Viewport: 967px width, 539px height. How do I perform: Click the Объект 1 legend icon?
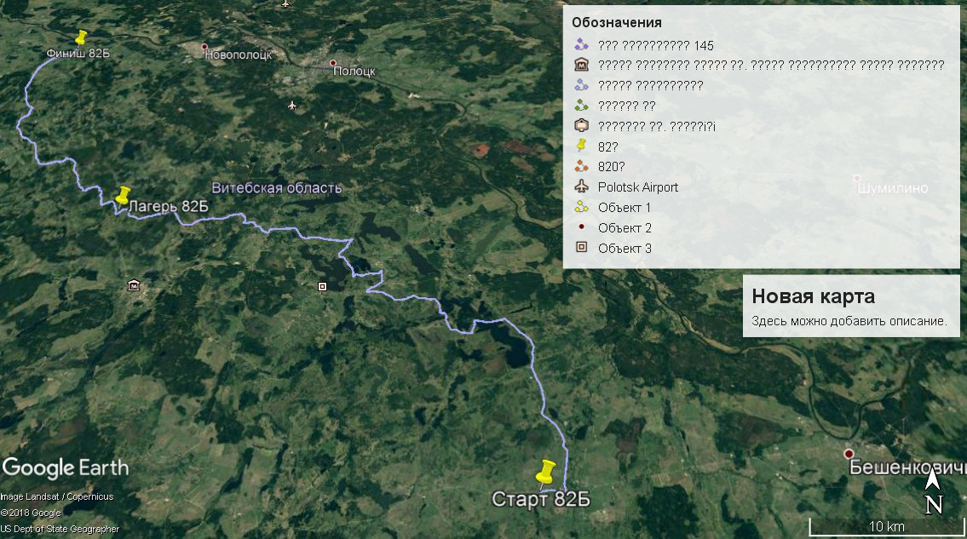[x=582, y=208]
